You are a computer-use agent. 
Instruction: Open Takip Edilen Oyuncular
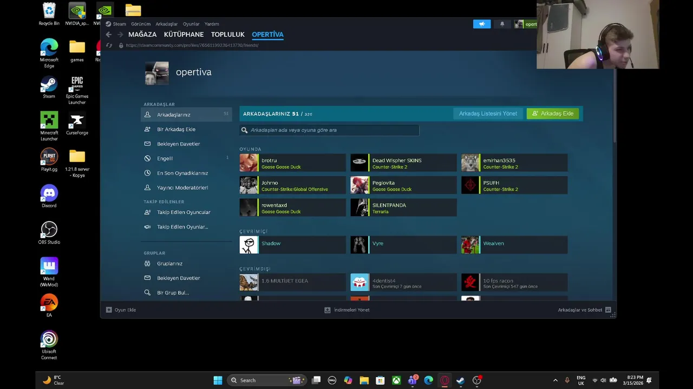[186, 212]
